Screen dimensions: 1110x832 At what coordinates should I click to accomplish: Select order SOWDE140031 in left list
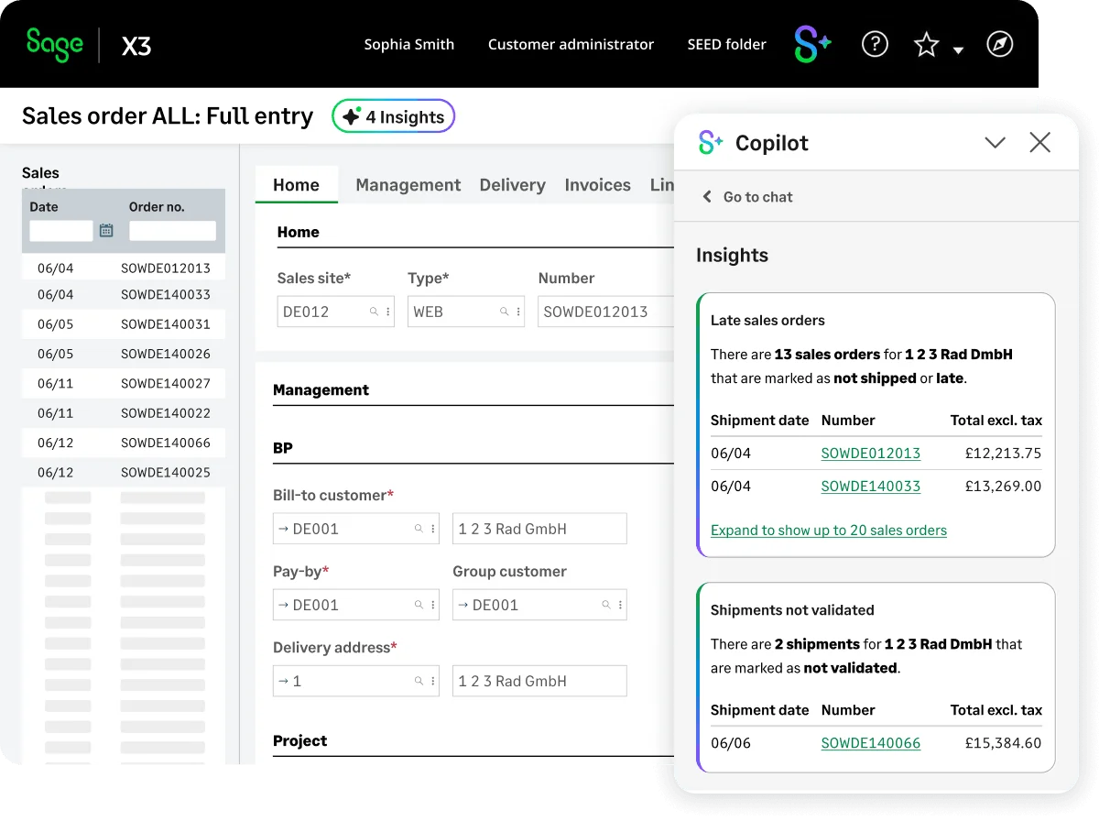124,323
